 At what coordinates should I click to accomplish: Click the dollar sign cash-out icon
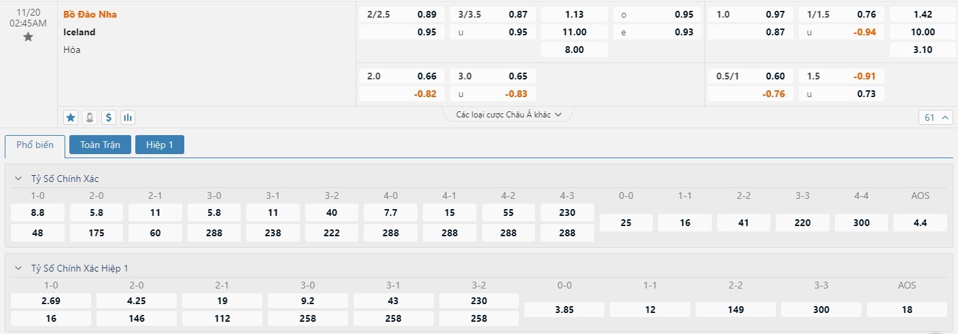click(x=109, y=117)
